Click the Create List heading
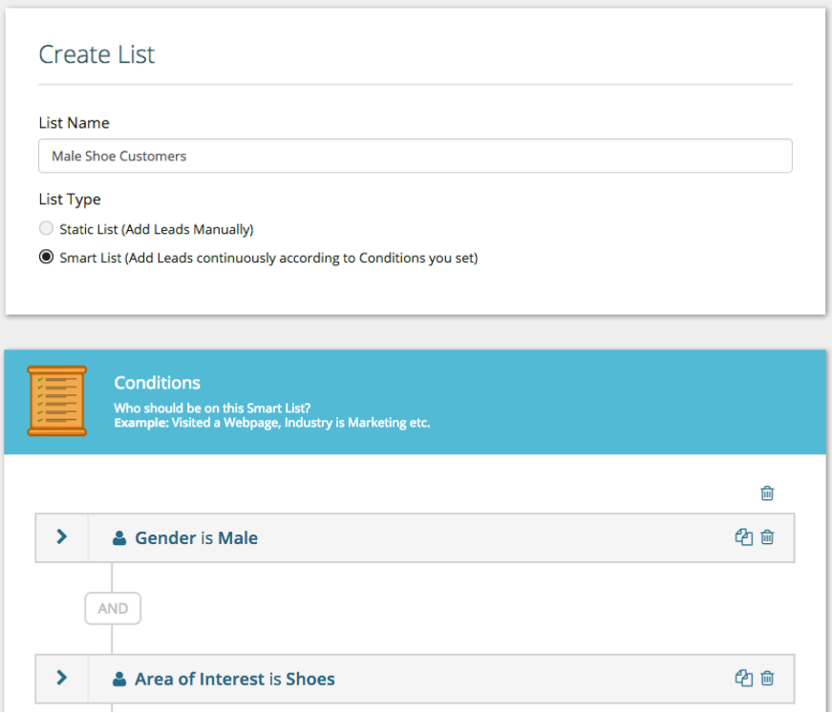 point(96,54)
